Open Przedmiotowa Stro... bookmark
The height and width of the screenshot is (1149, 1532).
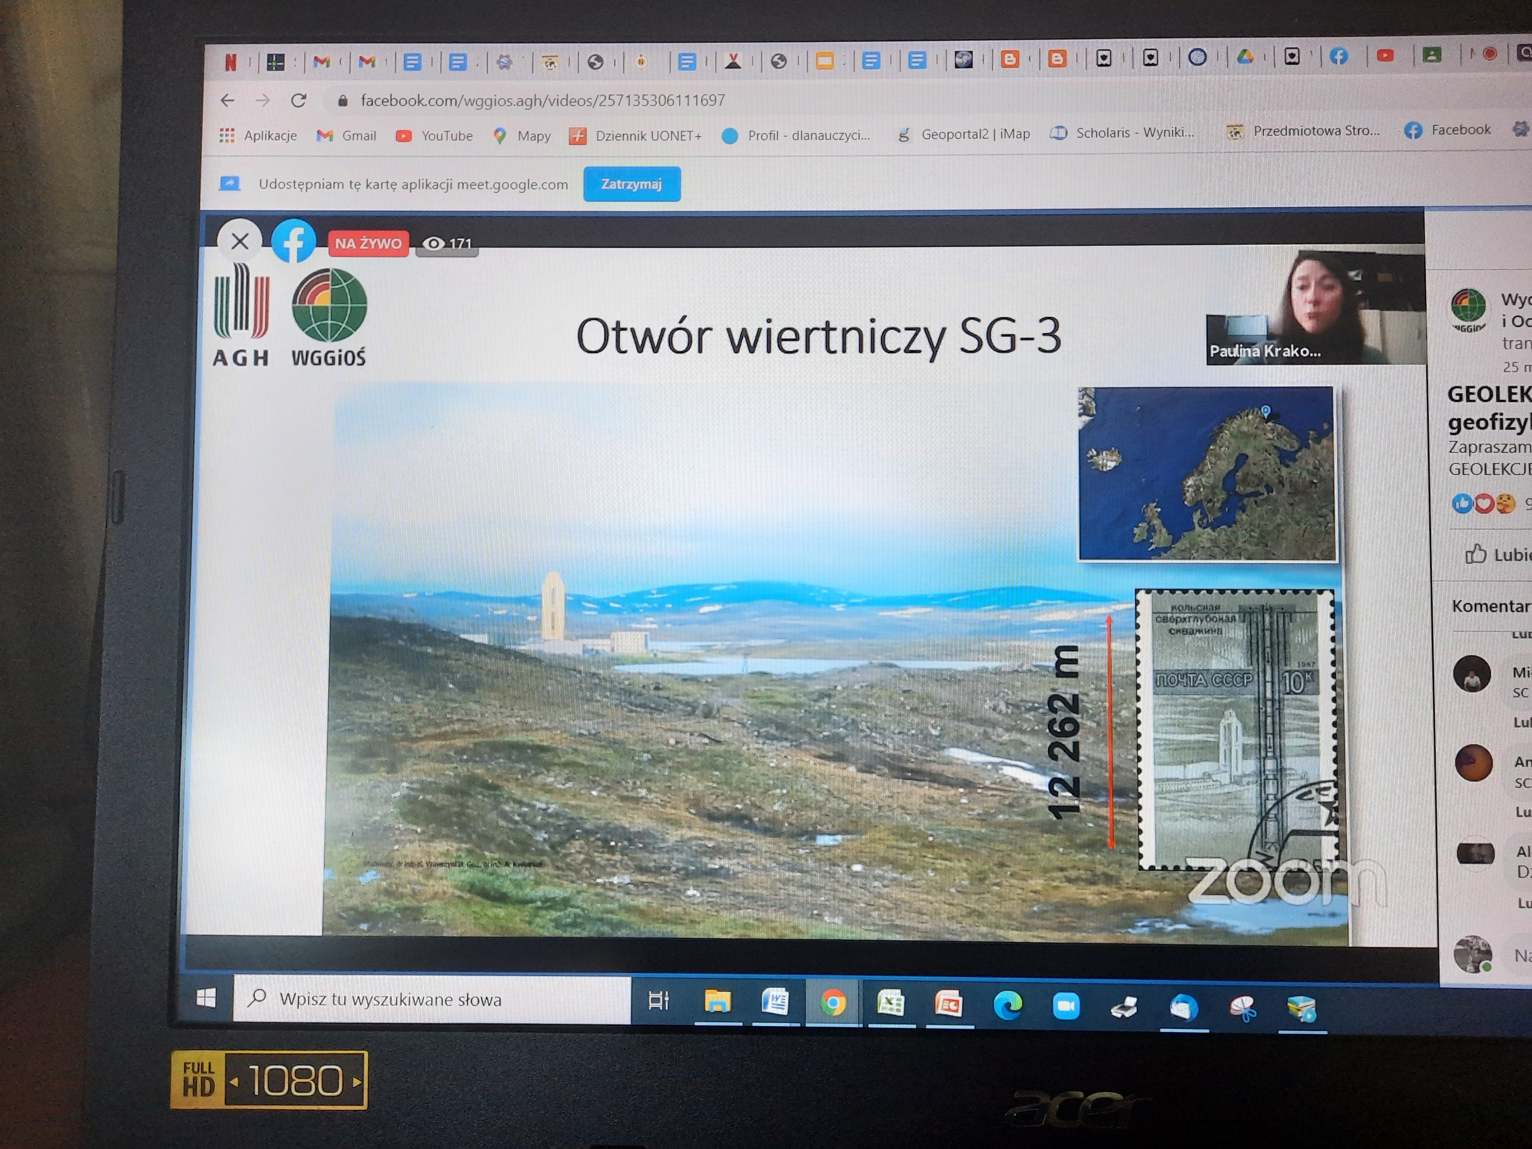[x=1303, y=131]
